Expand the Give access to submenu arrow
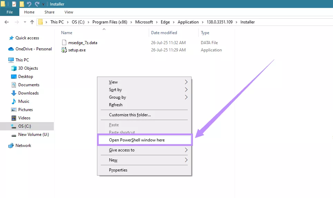Viewport: 333px width, 198px height. [x=186, y=150]
